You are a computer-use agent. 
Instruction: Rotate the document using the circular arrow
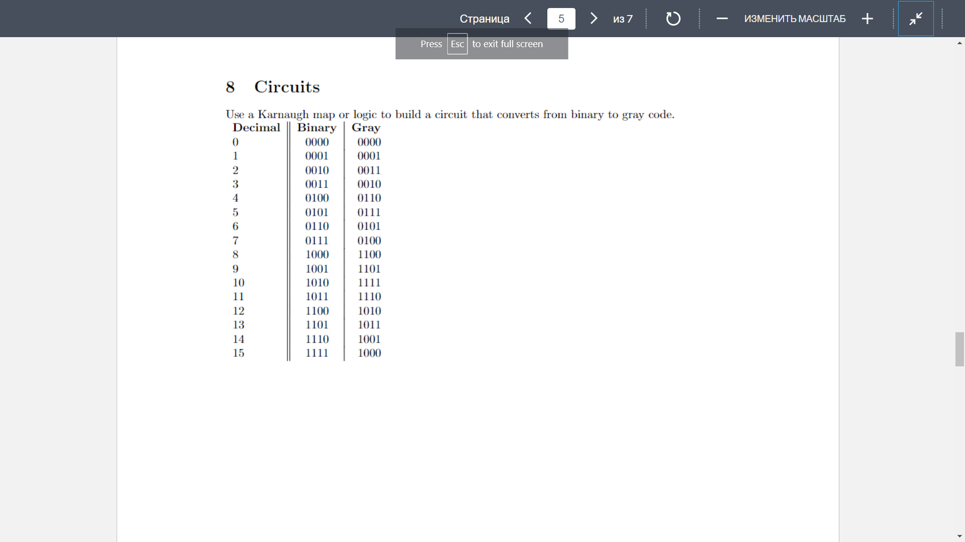pos(673,19)
